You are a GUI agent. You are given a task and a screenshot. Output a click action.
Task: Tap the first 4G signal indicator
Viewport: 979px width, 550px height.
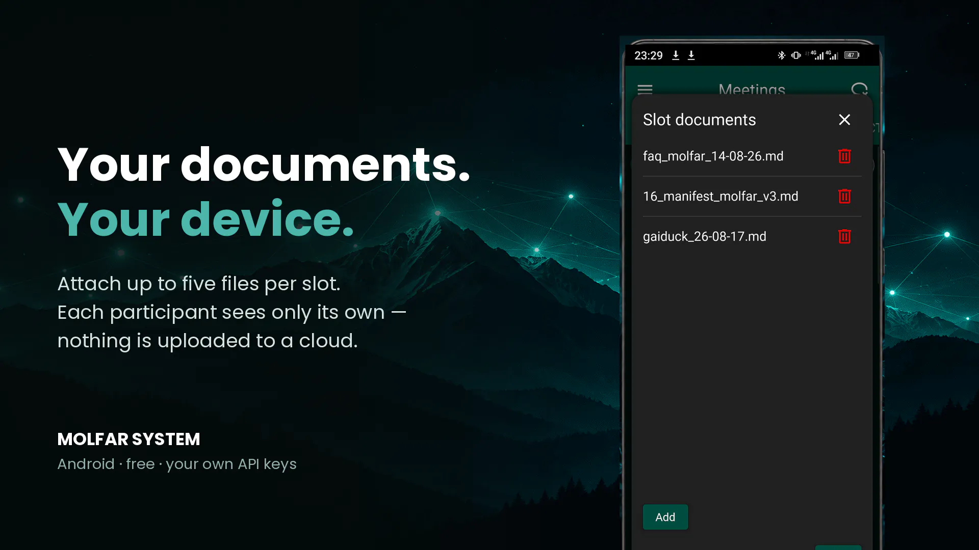coord(816,55)
